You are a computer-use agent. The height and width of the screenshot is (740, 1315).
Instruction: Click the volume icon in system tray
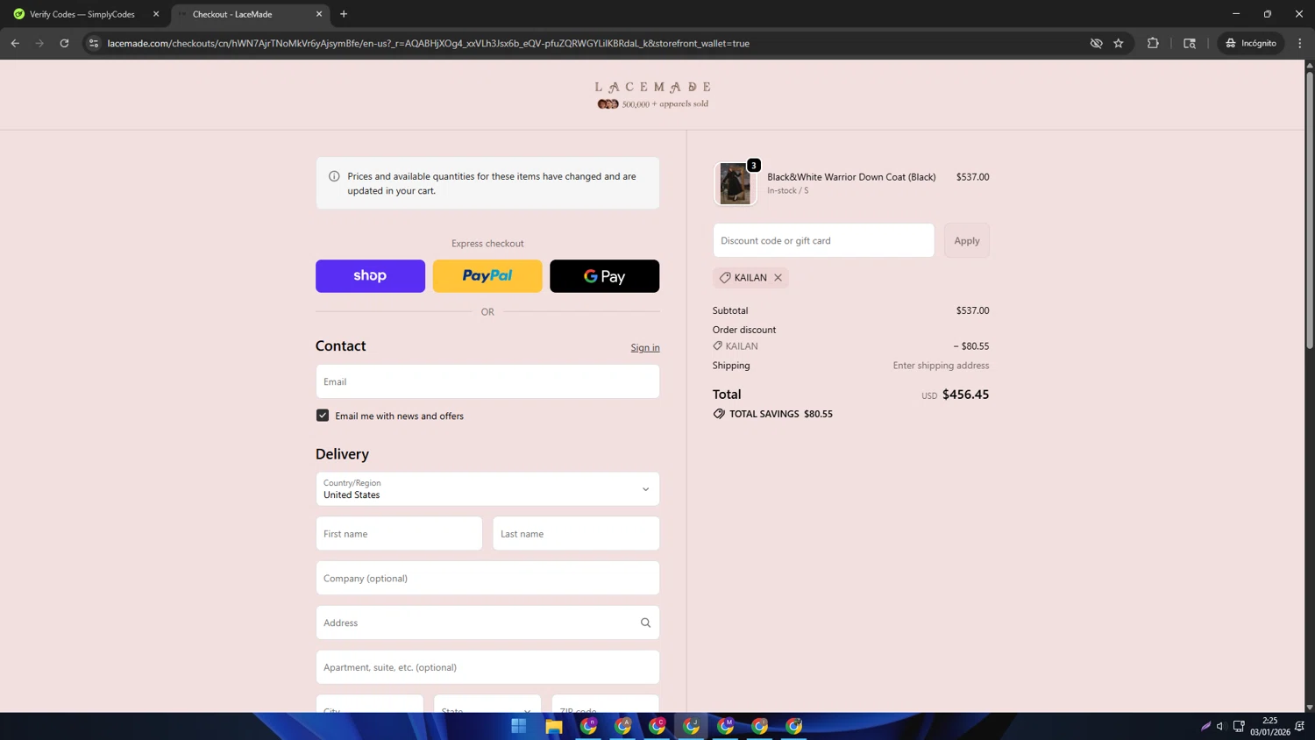point(1220,726)
